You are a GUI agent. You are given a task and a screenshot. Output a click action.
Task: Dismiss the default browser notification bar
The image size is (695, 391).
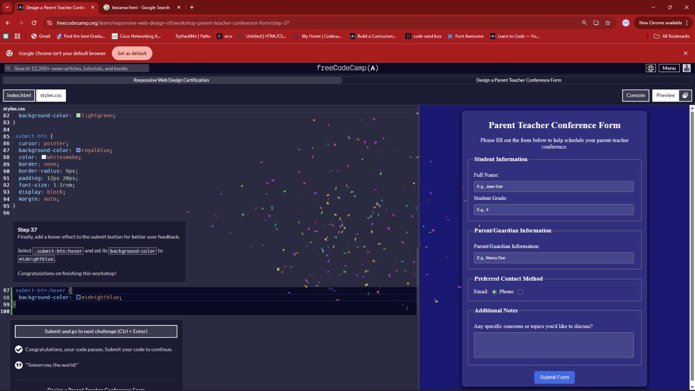(x=685, y=53)
